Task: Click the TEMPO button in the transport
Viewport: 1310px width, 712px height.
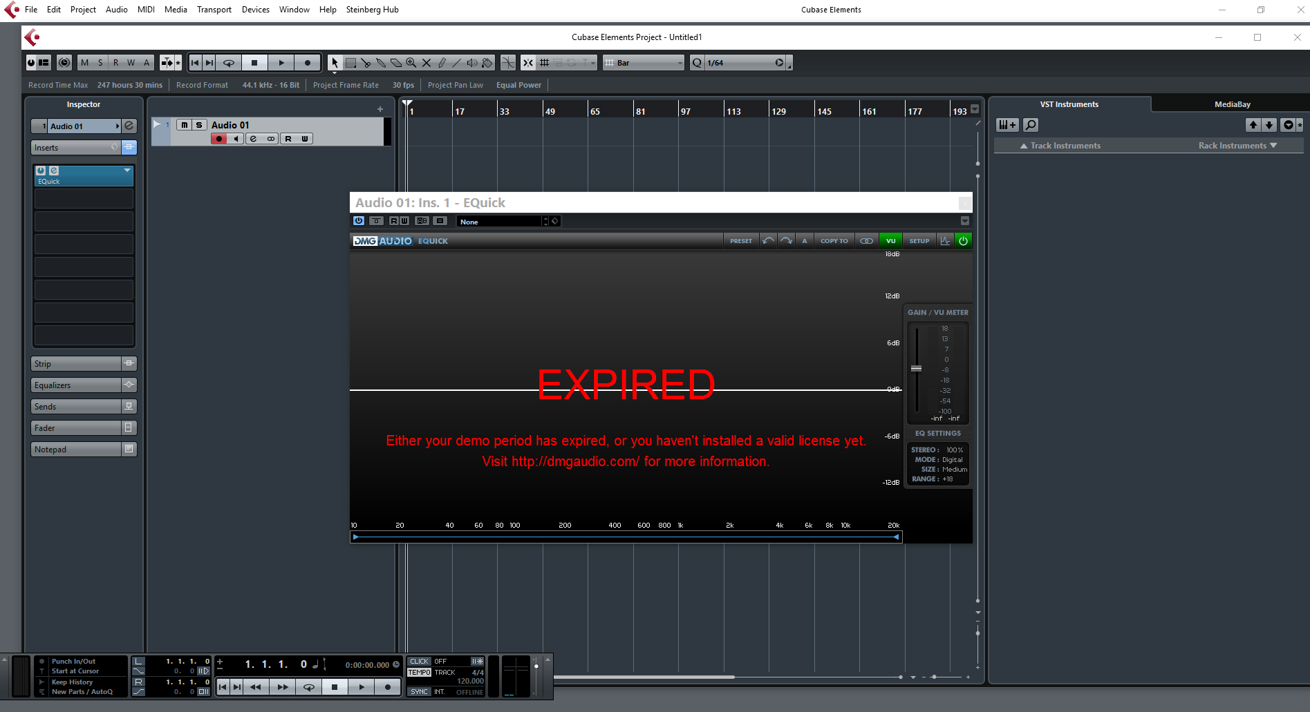Action: [x=419, y=672]
